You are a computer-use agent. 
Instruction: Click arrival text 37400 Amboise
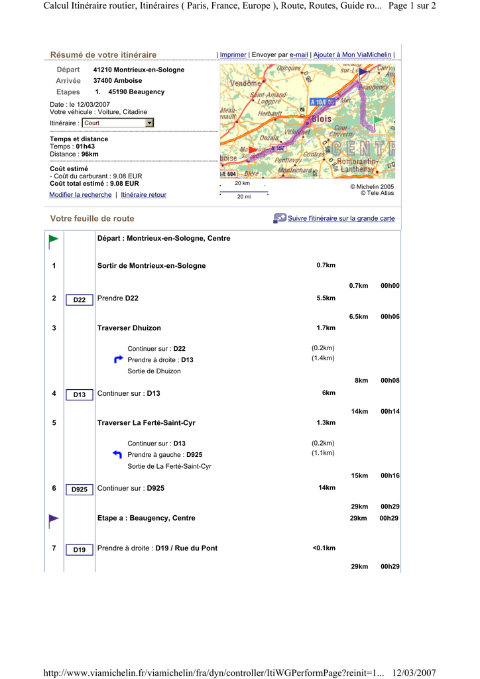[117, 80]
